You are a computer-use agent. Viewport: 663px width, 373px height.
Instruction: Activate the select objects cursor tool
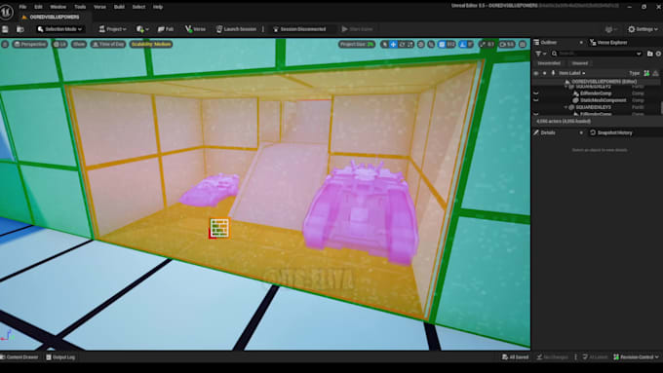[x=384, y=44]
